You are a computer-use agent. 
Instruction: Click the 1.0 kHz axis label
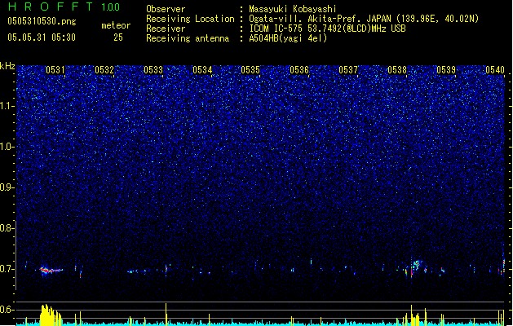click(7, 147)
